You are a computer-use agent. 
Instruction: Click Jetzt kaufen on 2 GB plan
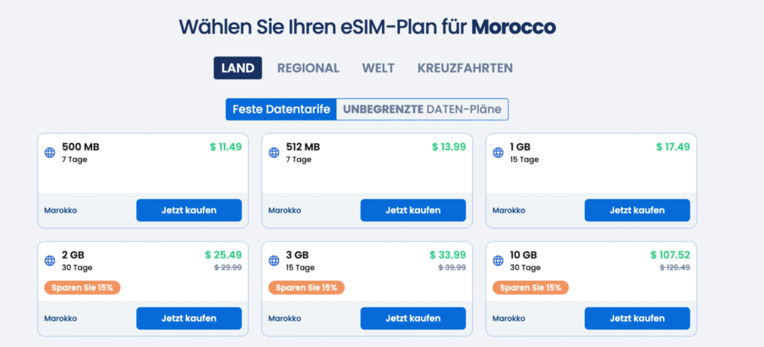pyautogui.click(x=189, y=319)
